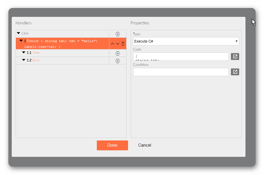
Task: Add a handler to the Click event
Action: click(x=117, y=34)
